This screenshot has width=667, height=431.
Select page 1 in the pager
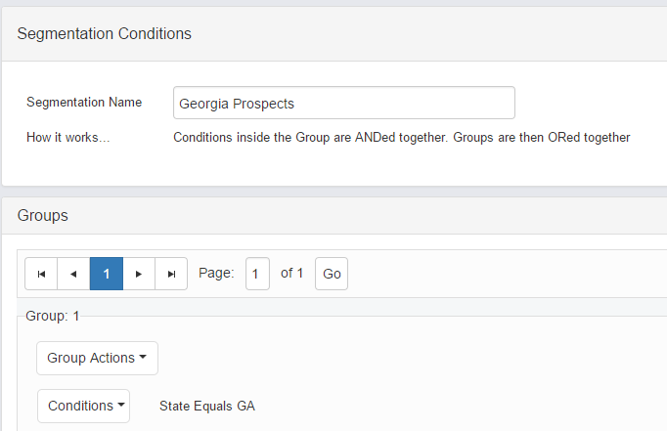pos(106,275)
